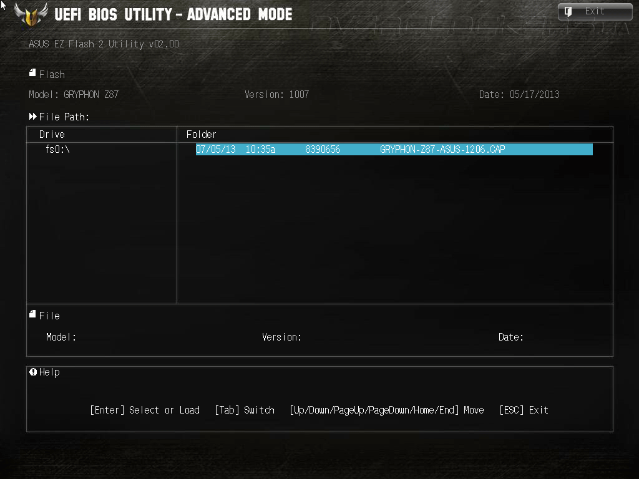Image resolution: width=639 pixels, height=479 pixels.
Task: Click the file date 07/05/13
Action: pos(215,149)
